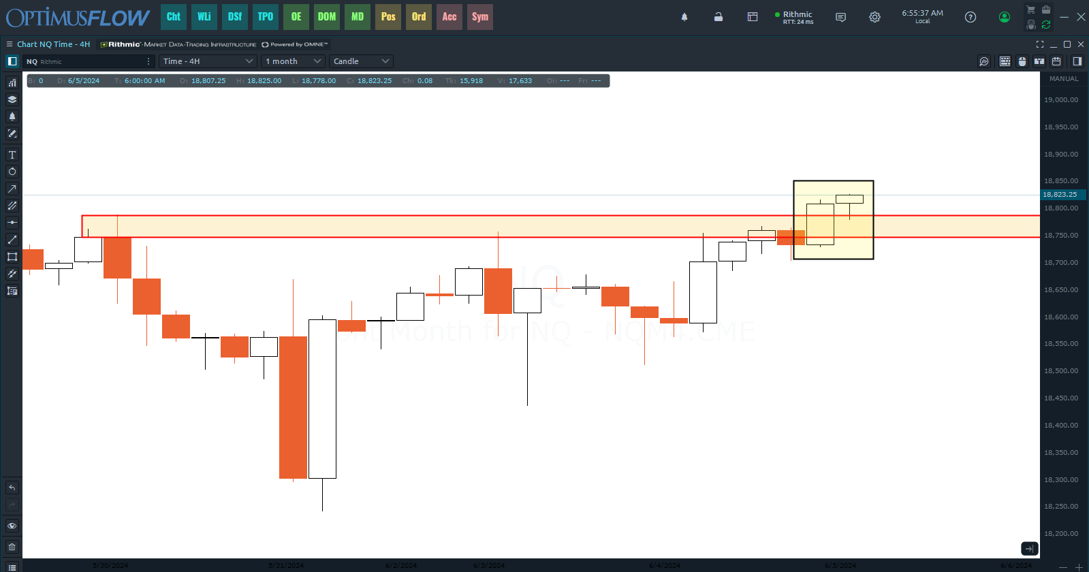This screenshot has width=1089, height=572.
Task: Open the Cht chart panel button
Action: 174,17
